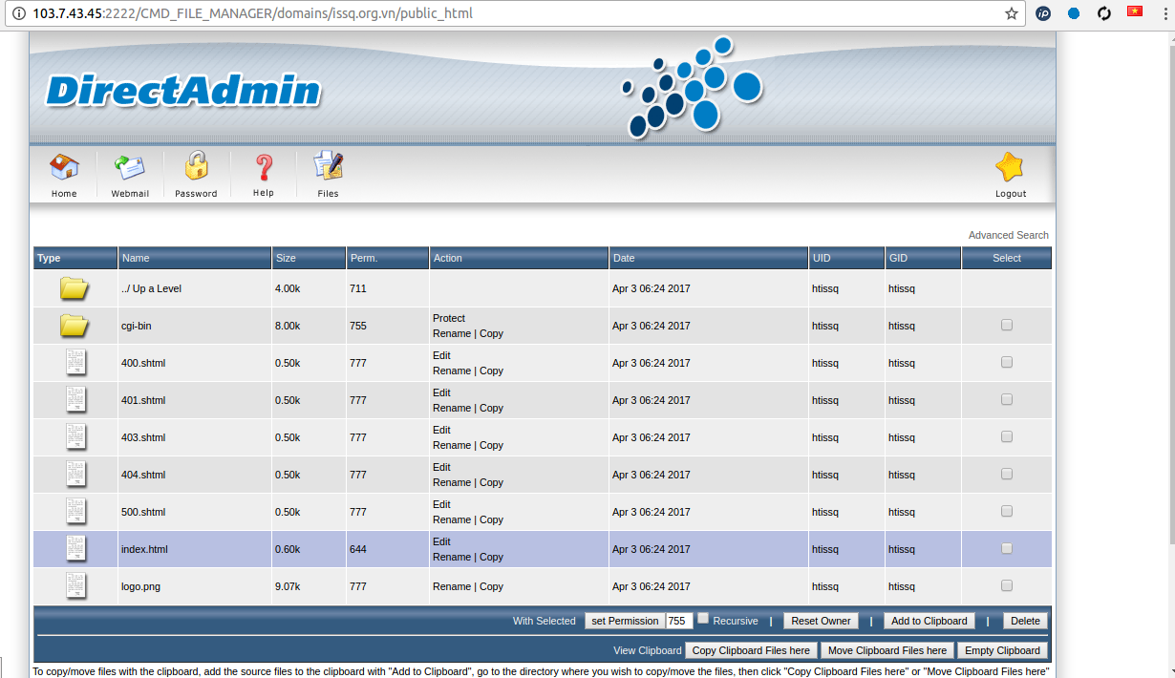Click the file icon for 400.shtml

pos(75,363)
